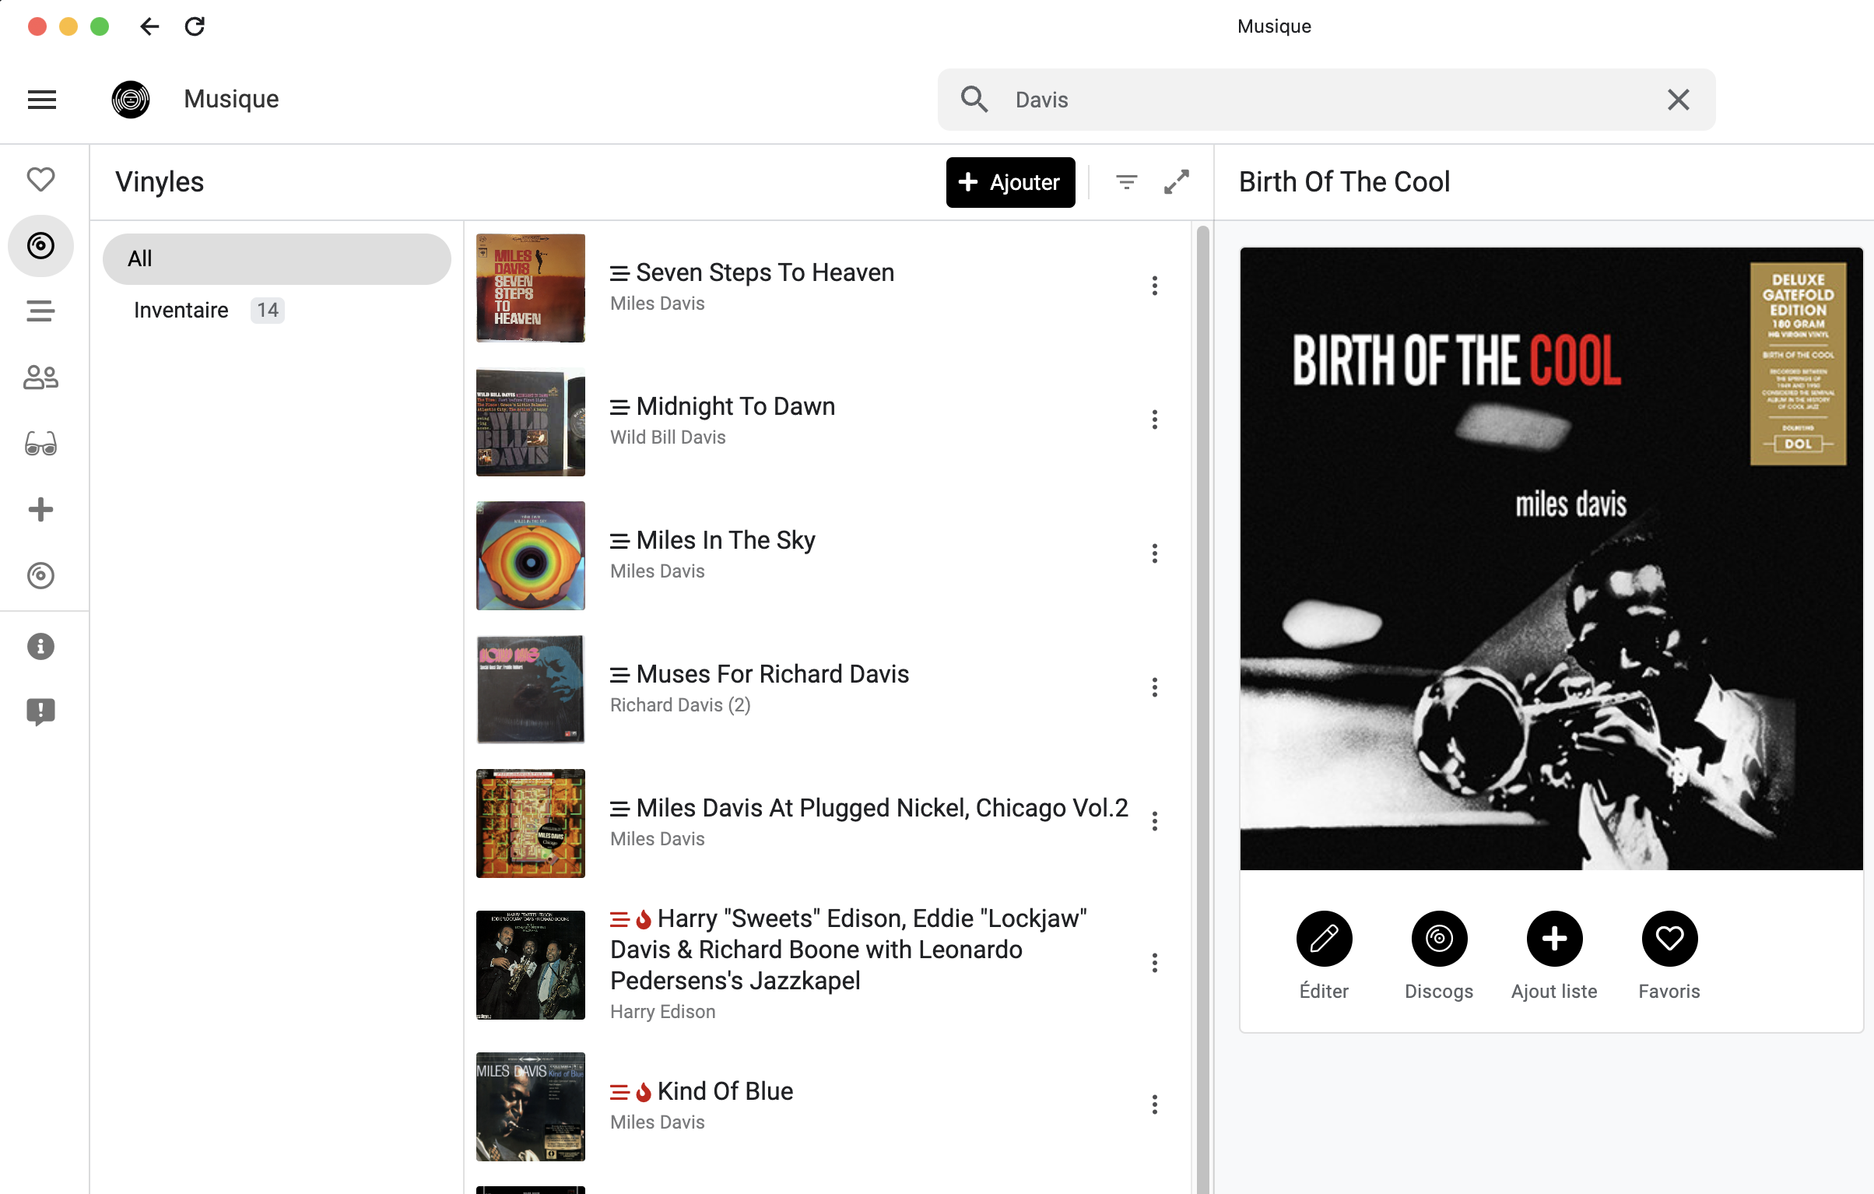Select the Seven Steps To Heaven album cover
The width and height of the screenshot is (1874, 1194).
(531, 287)
